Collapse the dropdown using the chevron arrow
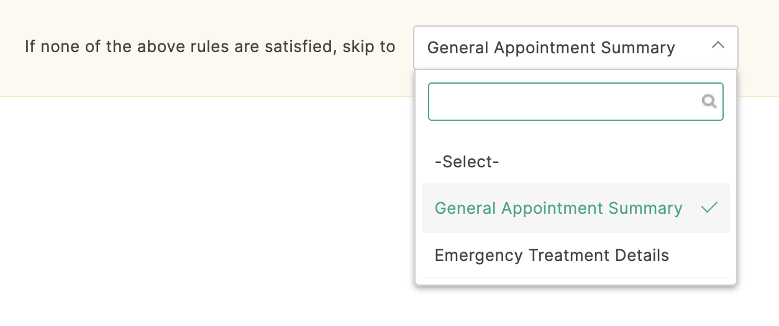Screen dimensions: 779x326 tap(718, 45)
